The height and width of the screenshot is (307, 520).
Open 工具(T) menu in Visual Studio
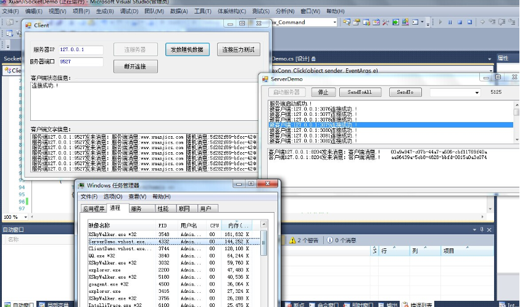(202, 11)
